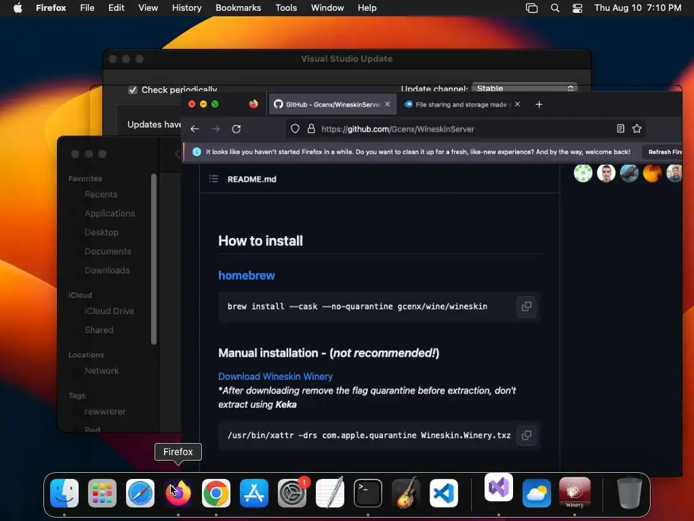
Task: Select Applications in Finder sidebar
Action: coord(110,214)
